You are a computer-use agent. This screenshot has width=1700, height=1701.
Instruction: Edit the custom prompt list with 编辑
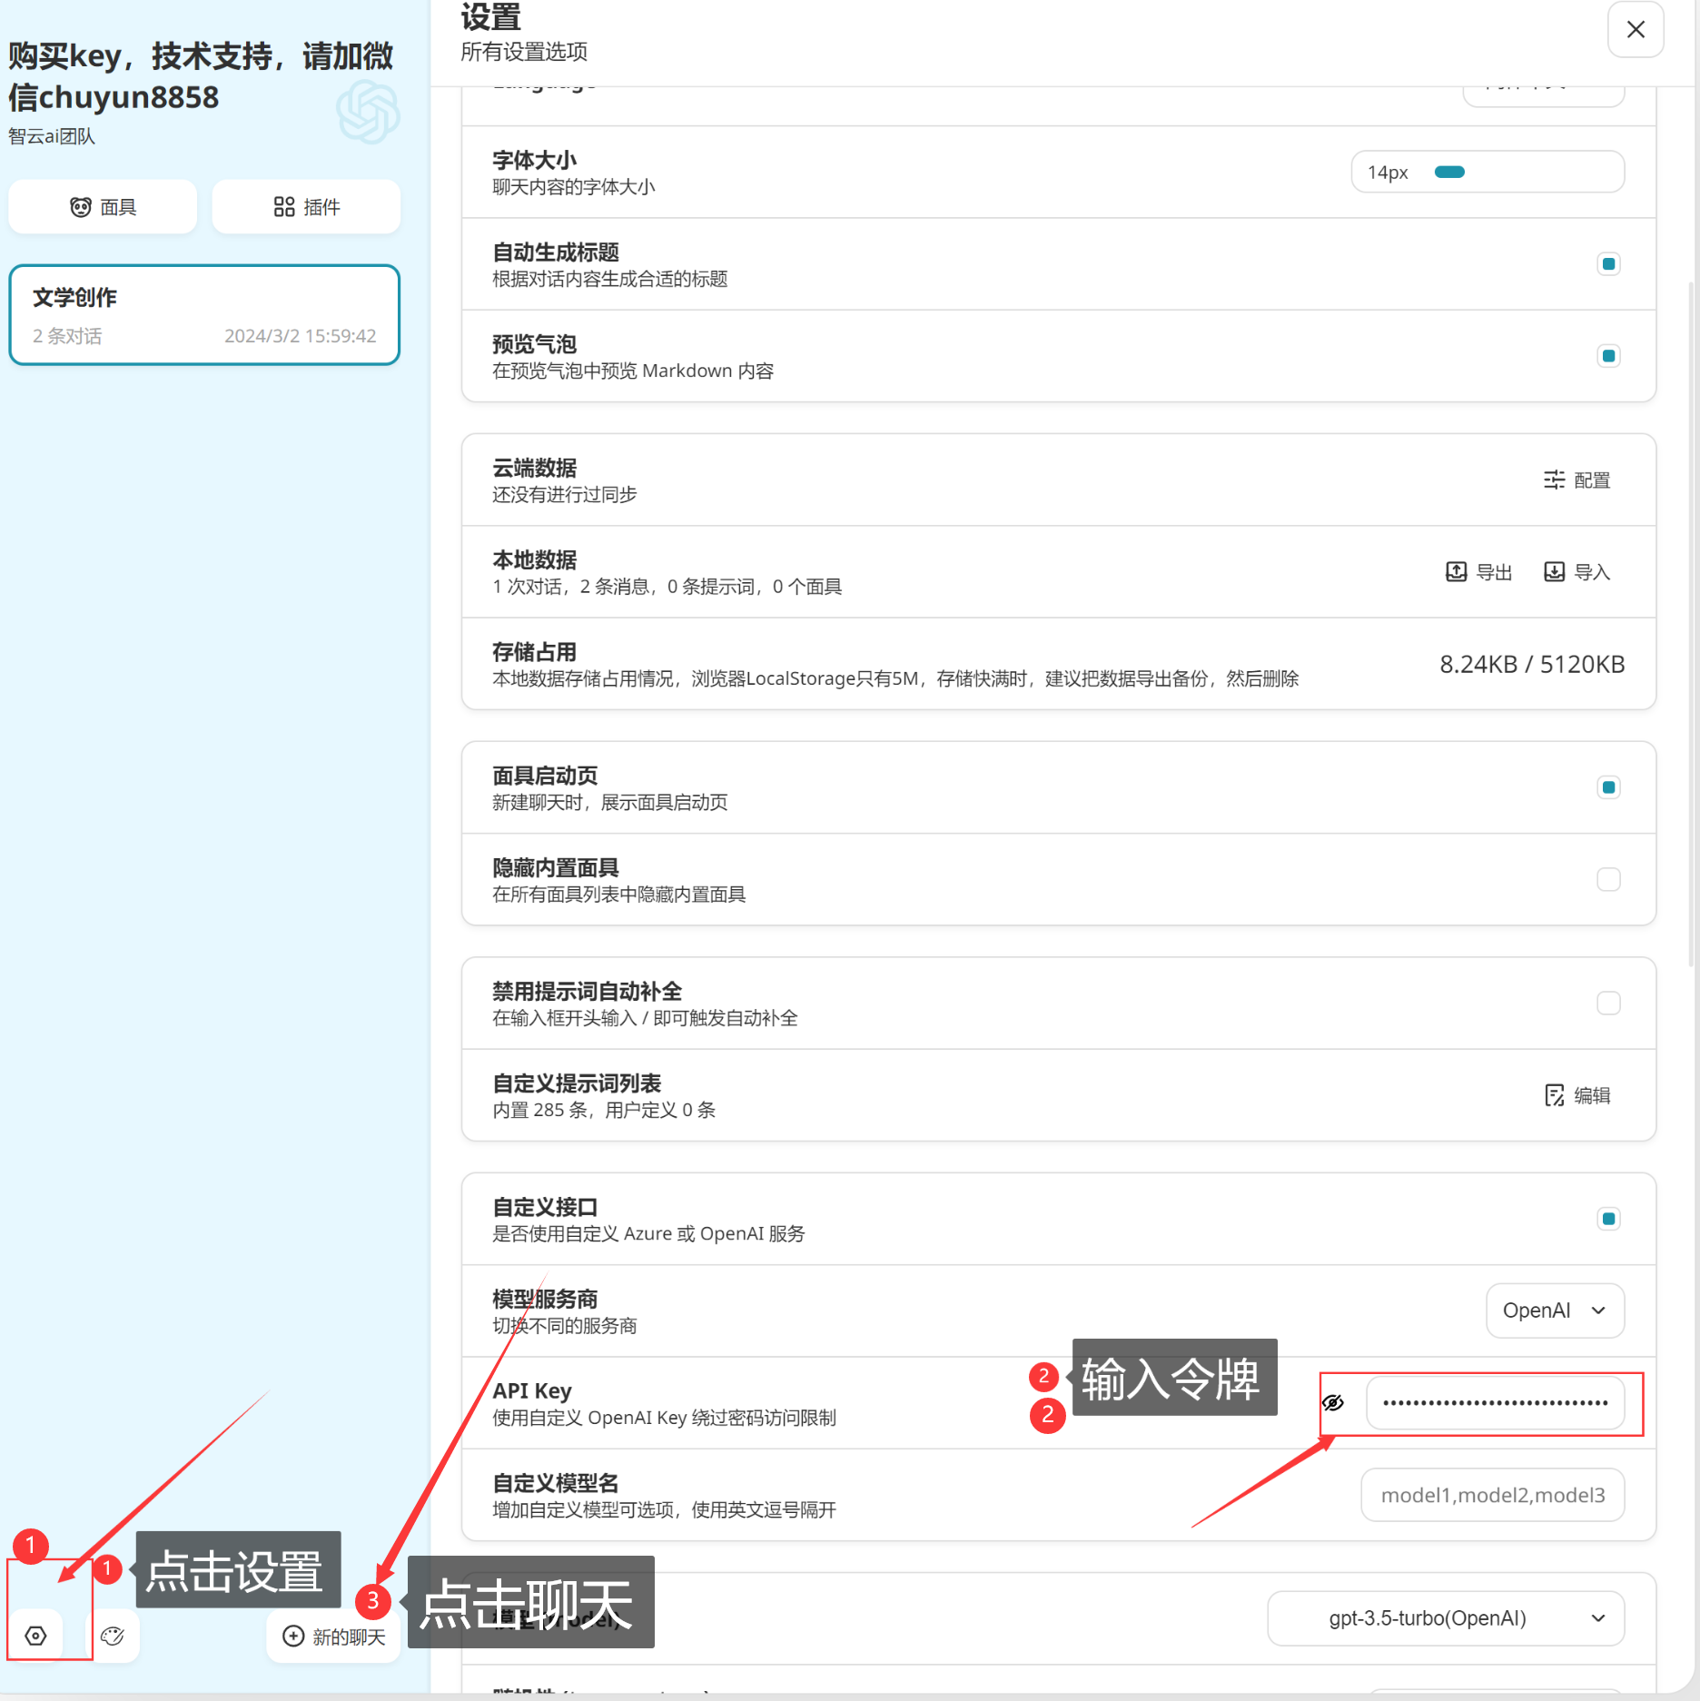coord(1577,1095)
